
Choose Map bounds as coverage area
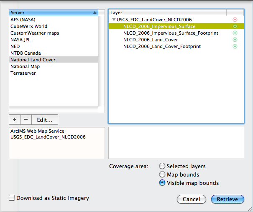pyautogui.click(x=162, y=174)
